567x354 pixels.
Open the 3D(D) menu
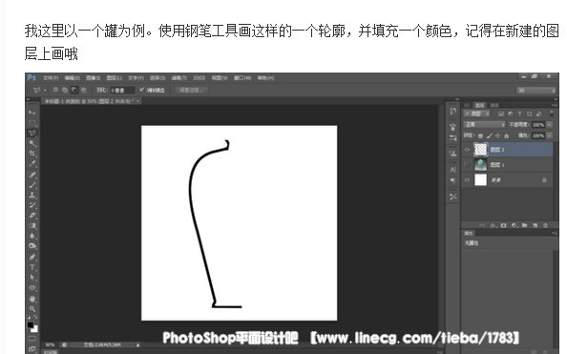pyautogui.click(x=199, y=78)
